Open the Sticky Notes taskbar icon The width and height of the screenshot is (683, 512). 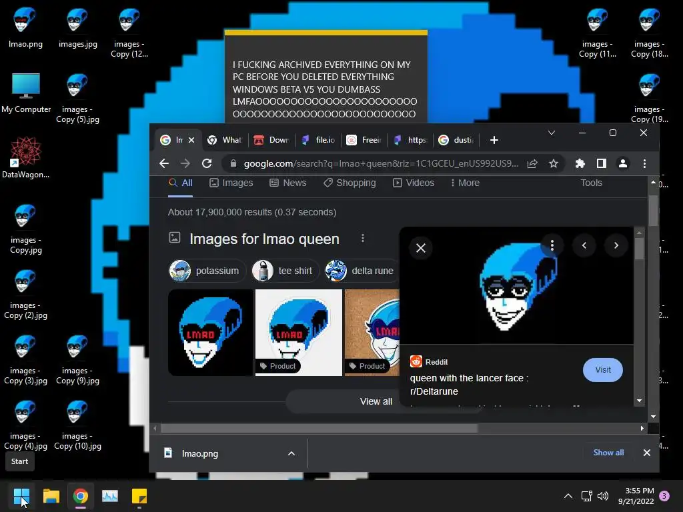(x=139, y=496)
